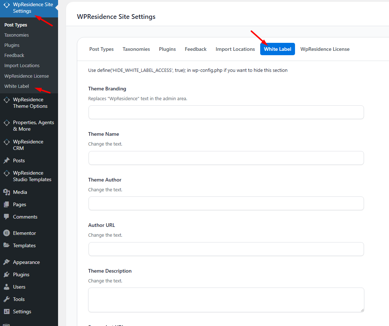Screen dimensions: 389x326
Task: Focus the Theme Description text area
Action: pos(226,300)
